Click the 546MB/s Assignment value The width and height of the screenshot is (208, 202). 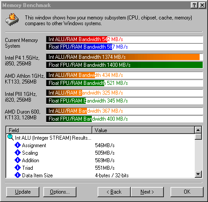[105, 145]
